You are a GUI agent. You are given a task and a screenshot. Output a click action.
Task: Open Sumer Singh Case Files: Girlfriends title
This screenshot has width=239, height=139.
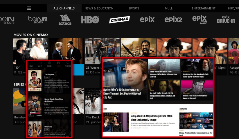[54, 100]
